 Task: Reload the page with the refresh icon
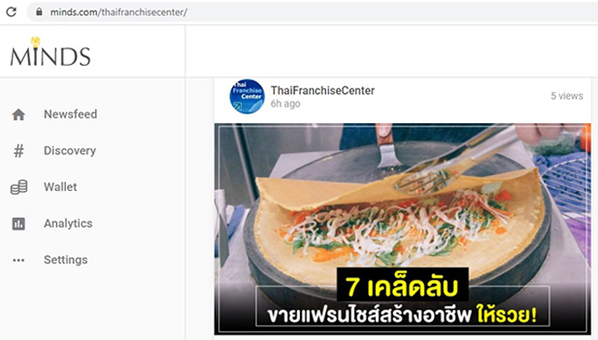click(11, 12)
